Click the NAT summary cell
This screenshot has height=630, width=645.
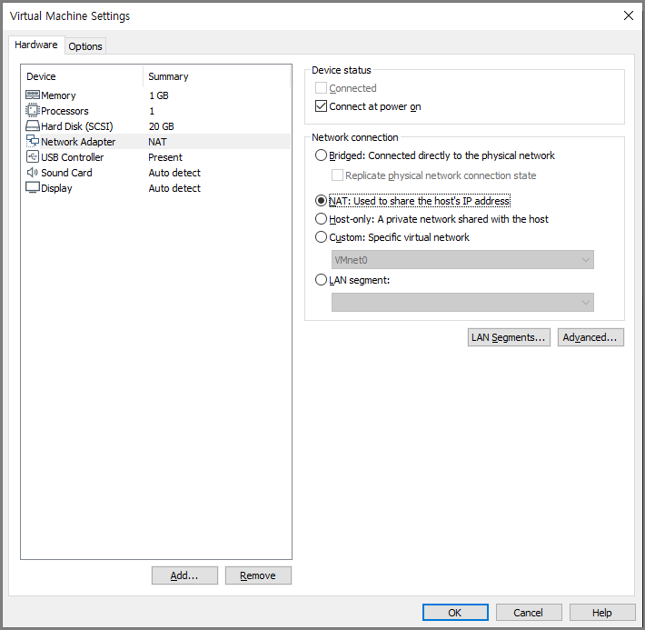tap(157, 142)
